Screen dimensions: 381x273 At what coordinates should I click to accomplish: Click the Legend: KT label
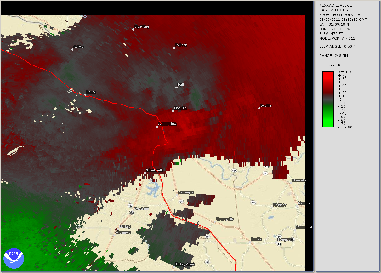point(333,65)
